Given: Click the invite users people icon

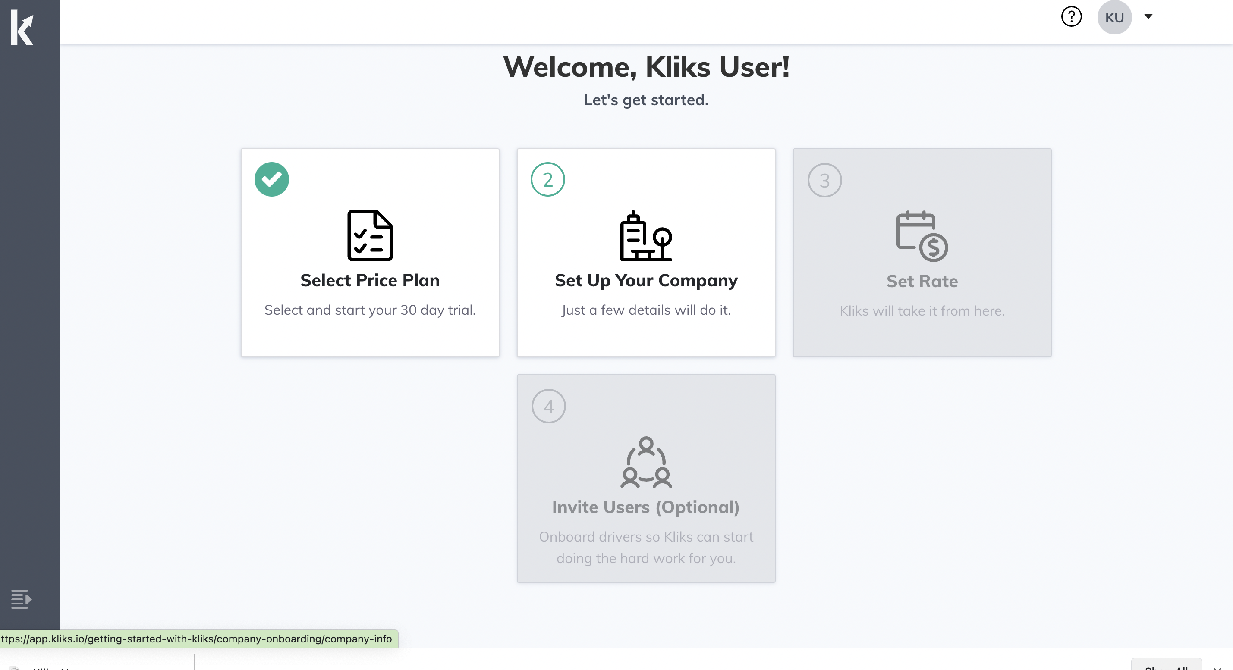Looking at the screenshot, I should 646,463.
